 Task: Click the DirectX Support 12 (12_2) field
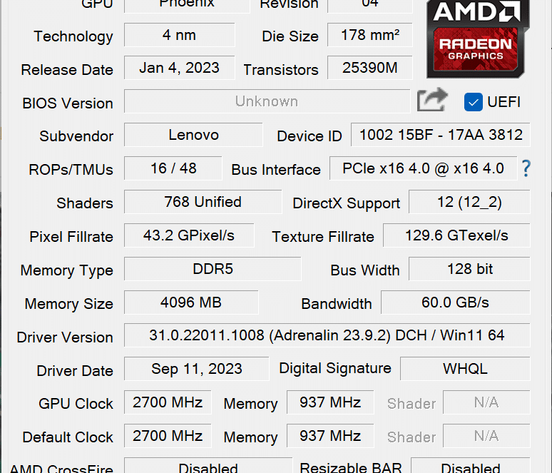pyautogui.click(x=469, y=202)
